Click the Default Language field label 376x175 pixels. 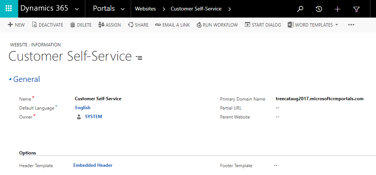click(x=37, y=108)
